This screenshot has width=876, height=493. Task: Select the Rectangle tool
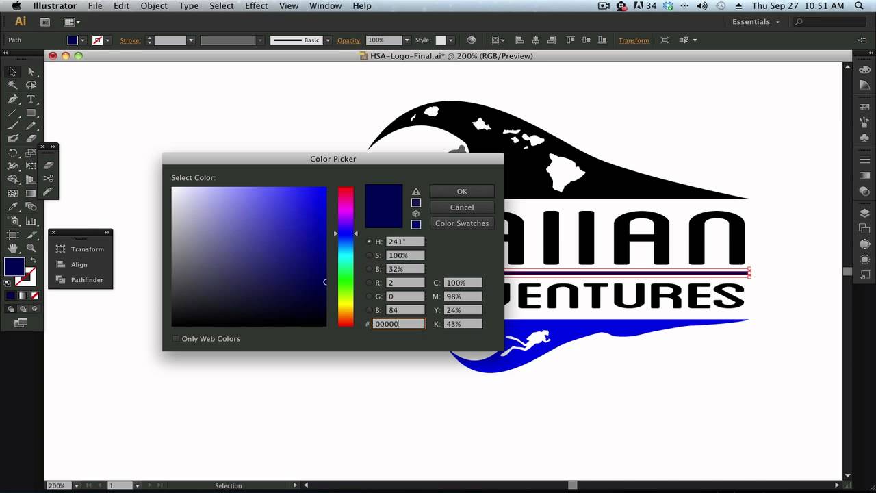(31, 112)
